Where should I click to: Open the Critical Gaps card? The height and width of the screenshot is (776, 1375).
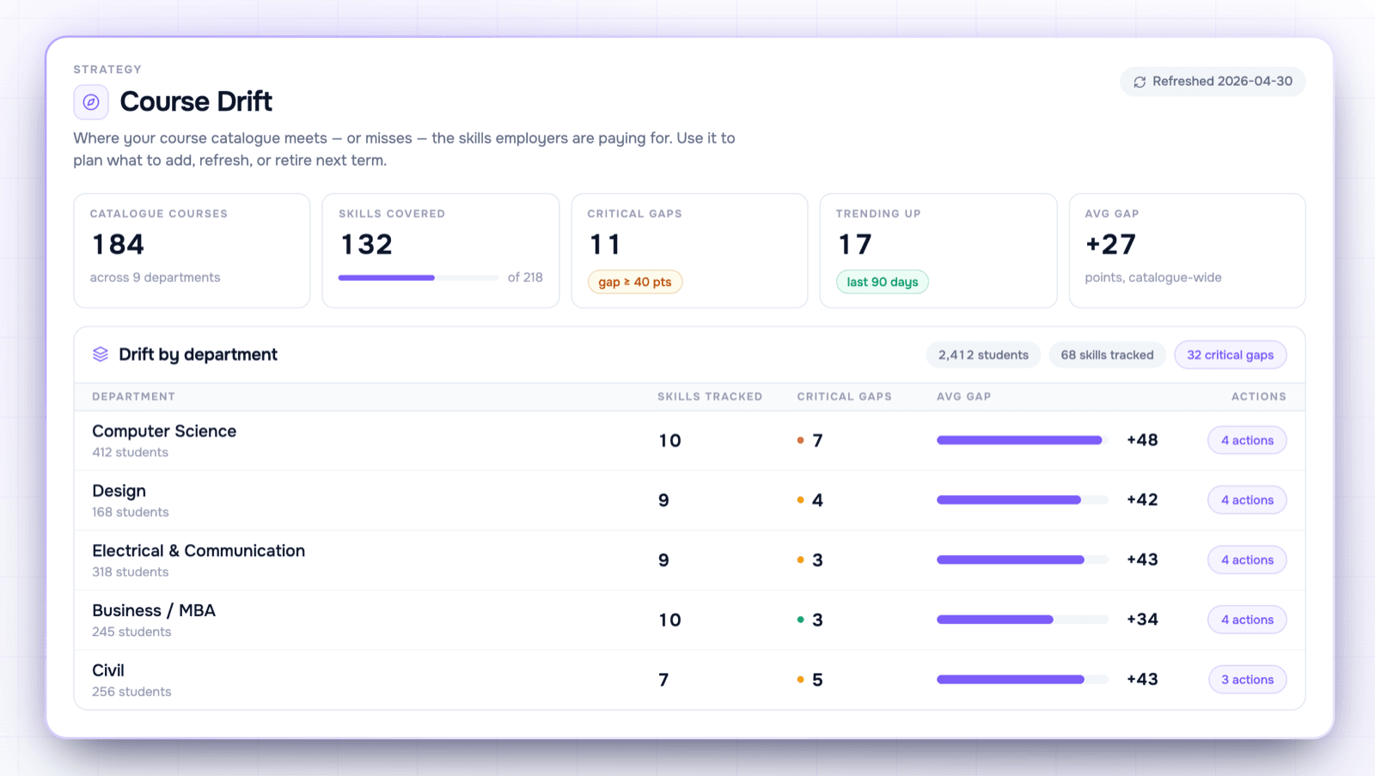(x=689, y=251)
